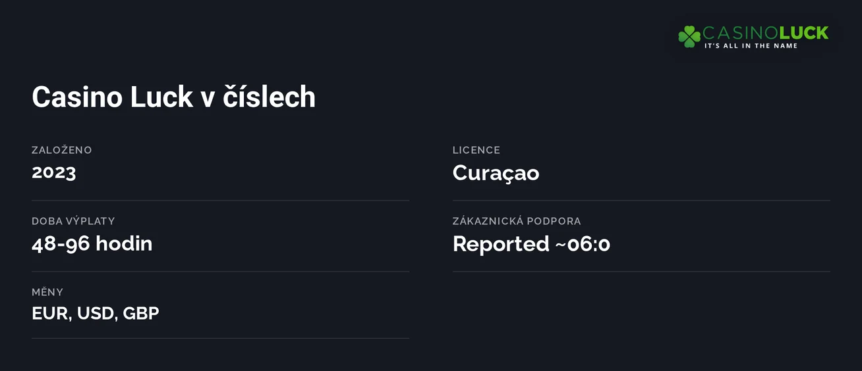862x371 pixels.
Task: Click the divider line under Curaçao
Action: 641,201
